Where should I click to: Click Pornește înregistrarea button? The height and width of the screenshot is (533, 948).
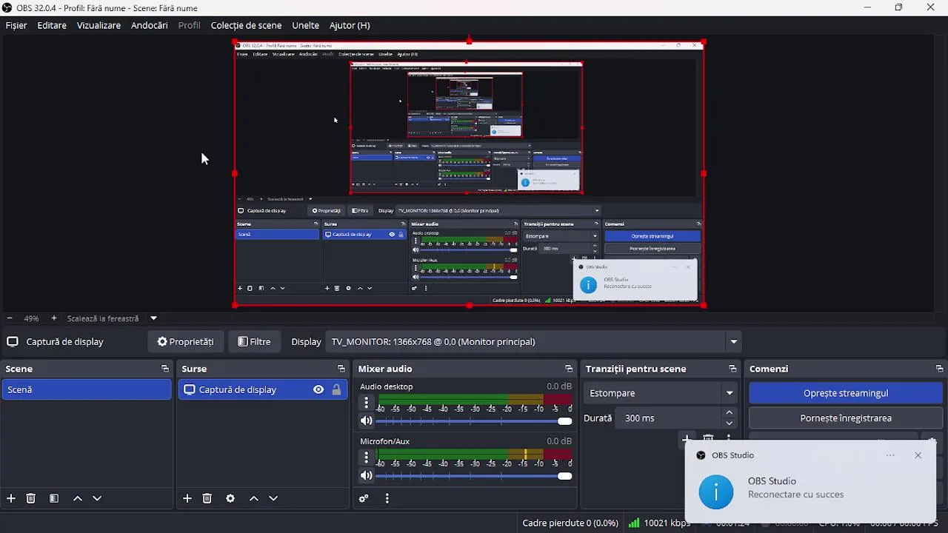tap(846, 418)
